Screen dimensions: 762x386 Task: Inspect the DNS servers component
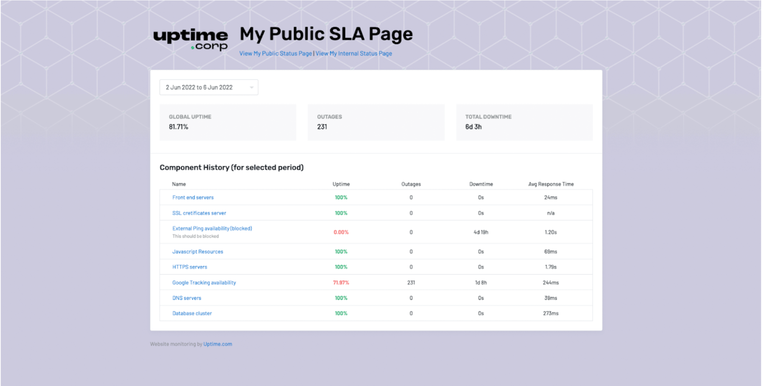187,298
